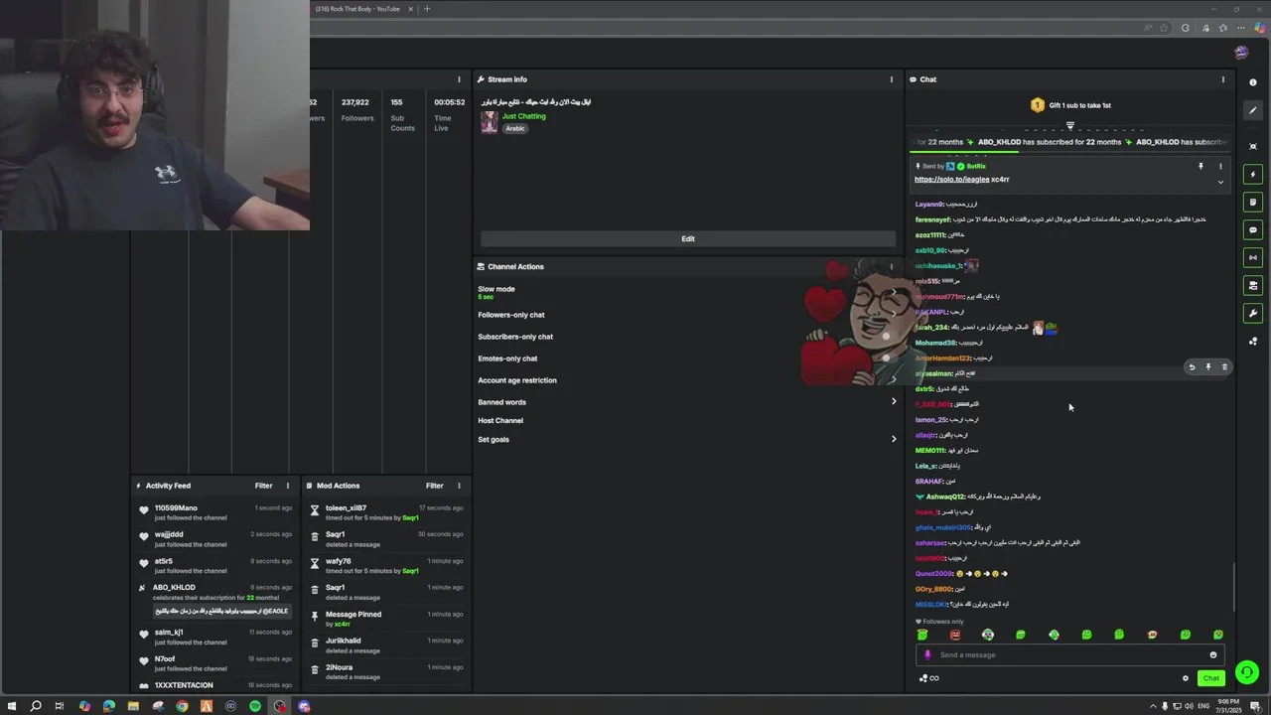The width and height of the screenshot is (1271, 715).
Task: Toggle the Mod Actions note sidebar widget
Action: click(1253, 203)
